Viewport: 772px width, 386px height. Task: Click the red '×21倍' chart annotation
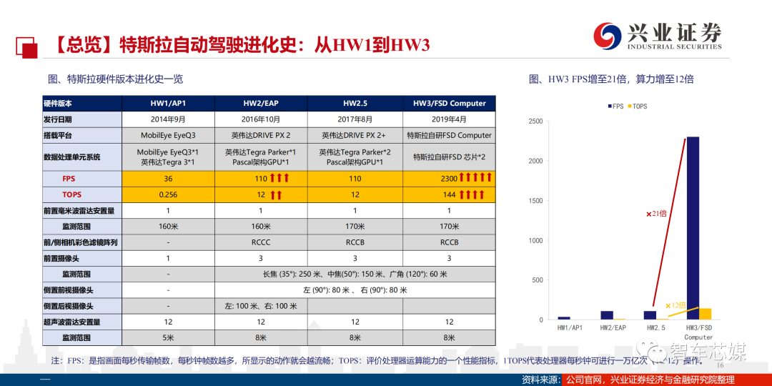tap(656, 214)
